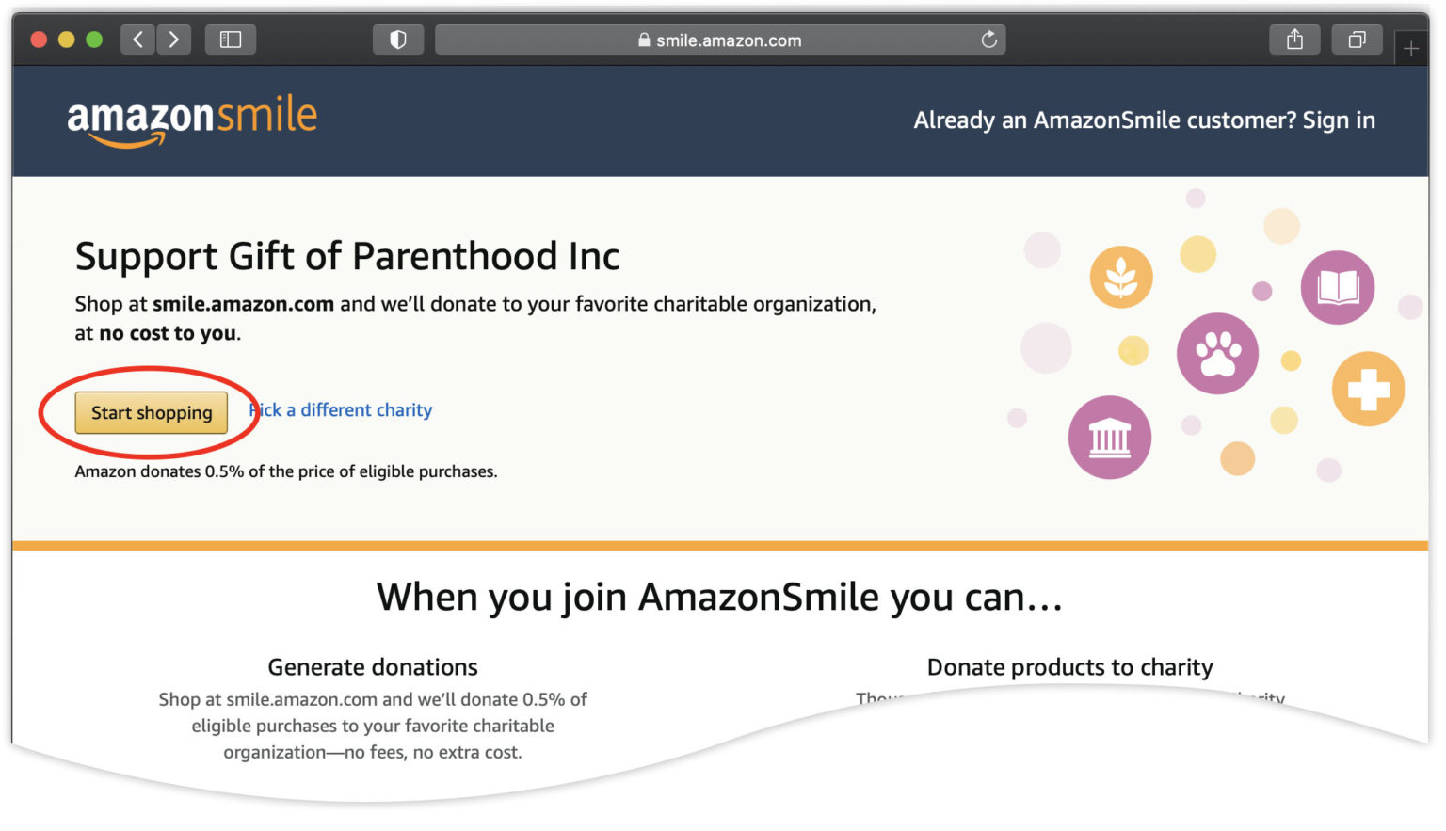Click the amazonsmile logo
This screenshot has width=1446, height=831.
click(191, 118)
